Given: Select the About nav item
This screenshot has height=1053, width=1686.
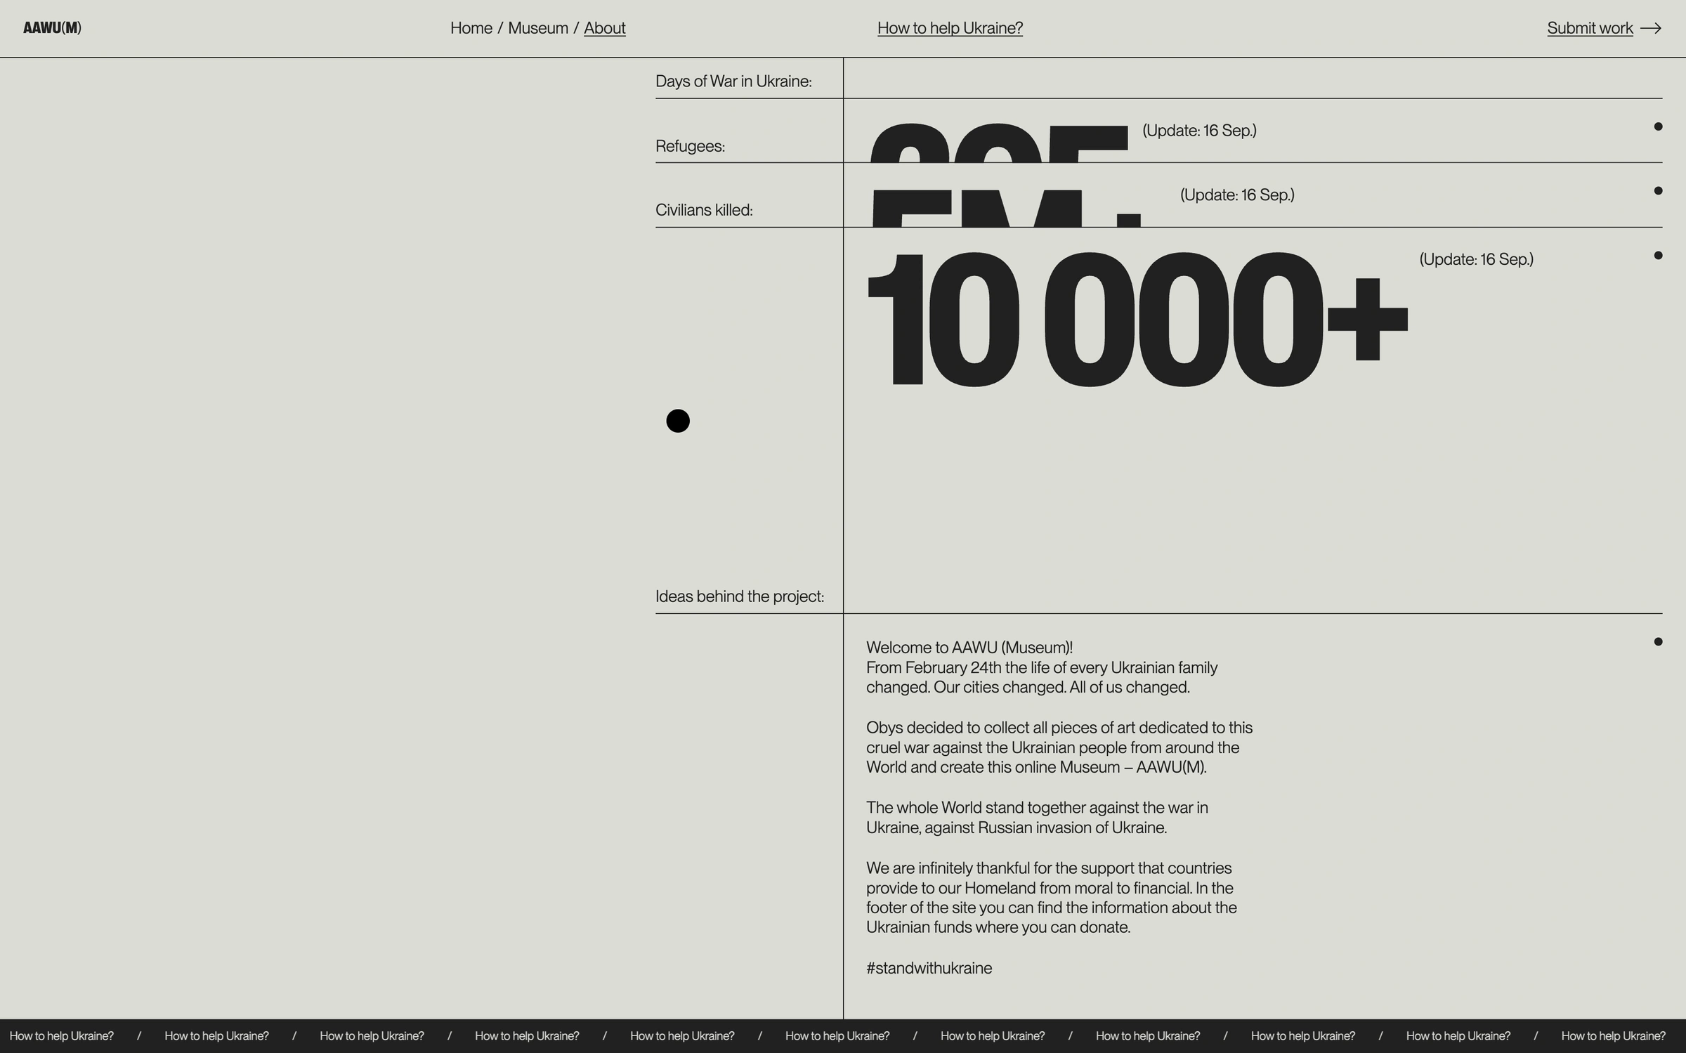Looking at the screenshot, I should [604, 28].
